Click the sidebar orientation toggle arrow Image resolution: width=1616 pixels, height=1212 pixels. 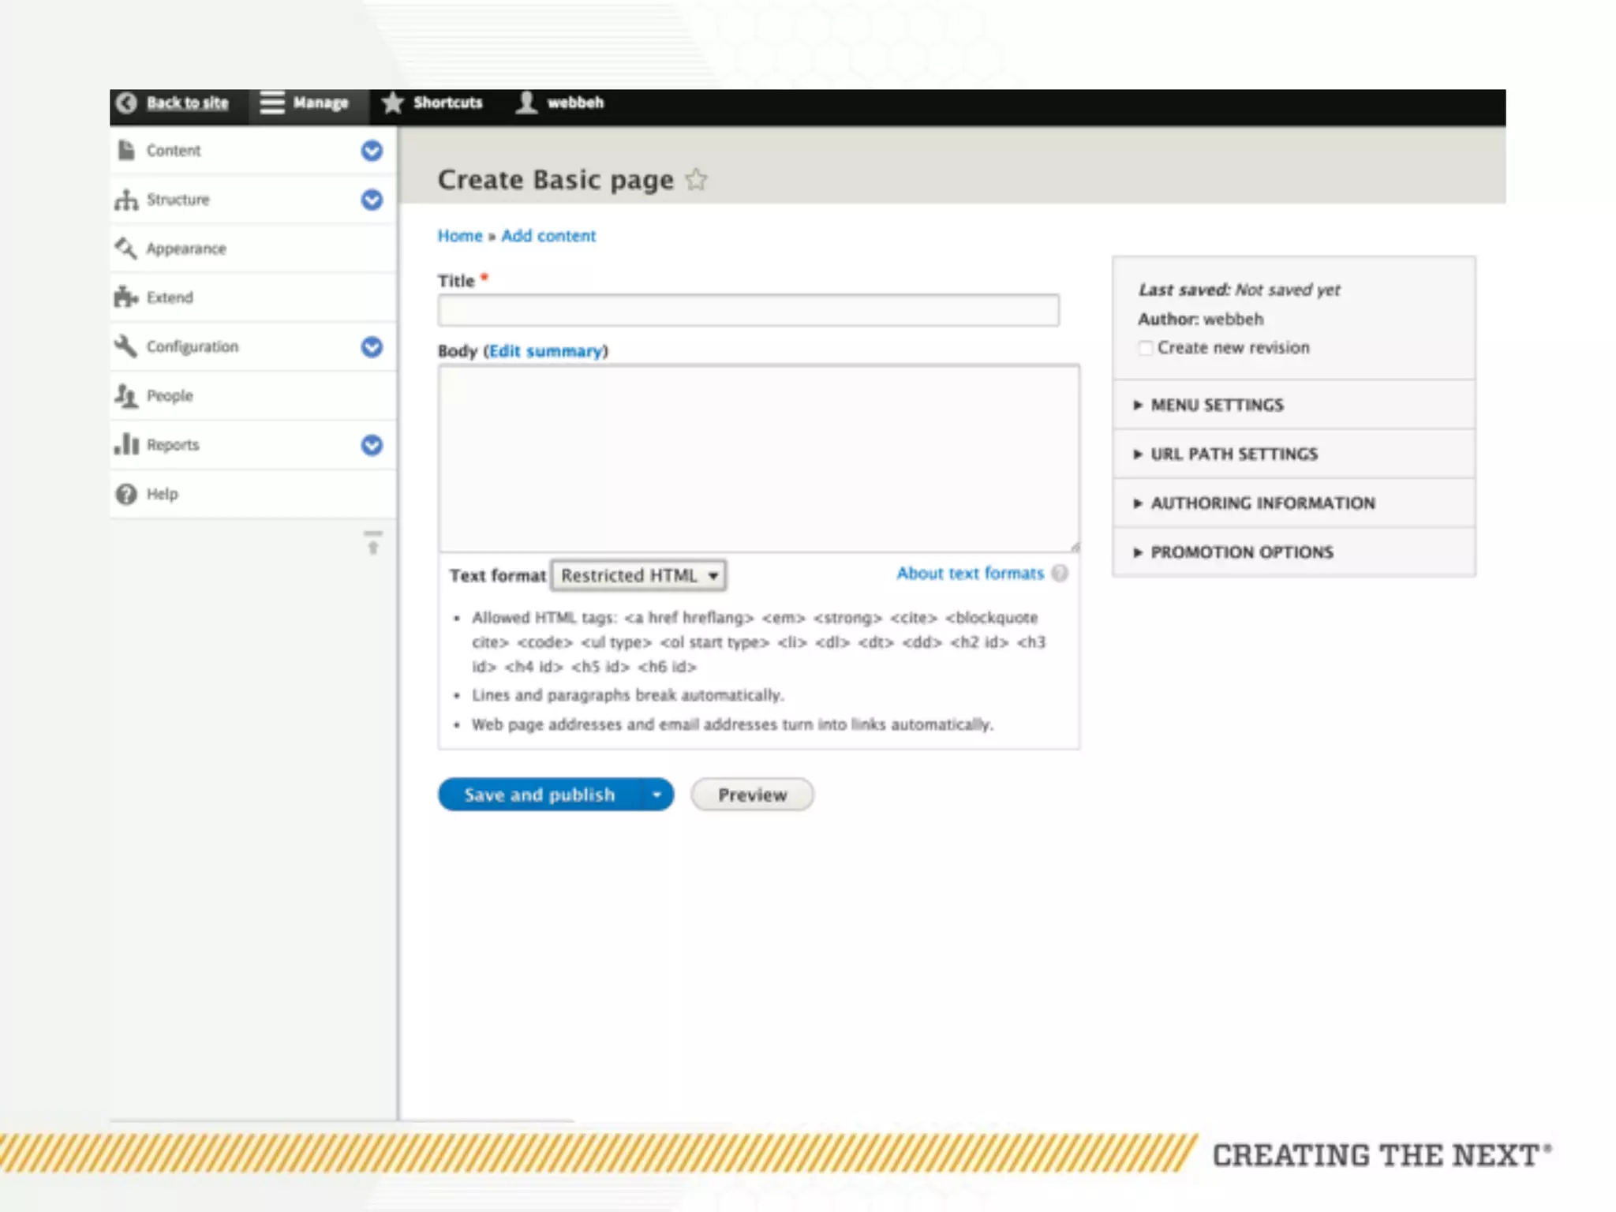[x=372, y=542]
